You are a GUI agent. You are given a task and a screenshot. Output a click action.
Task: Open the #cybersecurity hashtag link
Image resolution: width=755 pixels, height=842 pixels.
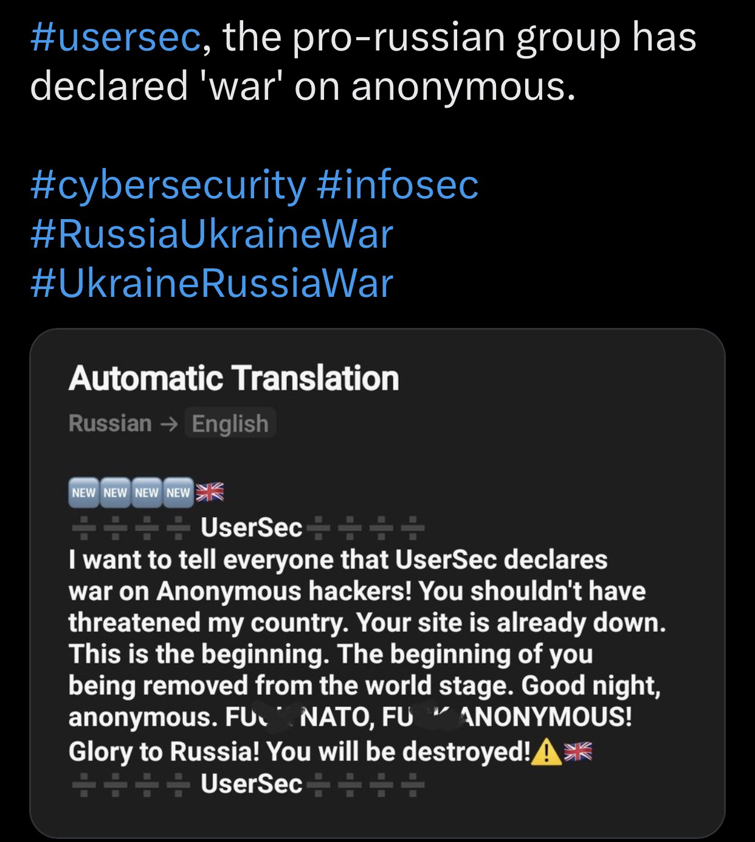pos(168,185)
